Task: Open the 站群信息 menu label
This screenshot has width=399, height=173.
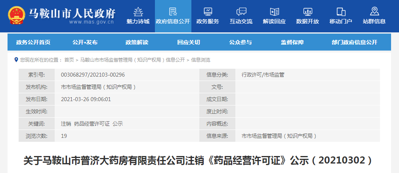Action: (374, 22)
